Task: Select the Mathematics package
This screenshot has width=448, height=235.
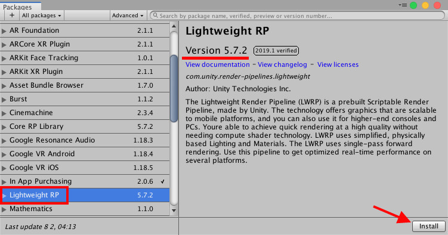Action: (85, 209)
